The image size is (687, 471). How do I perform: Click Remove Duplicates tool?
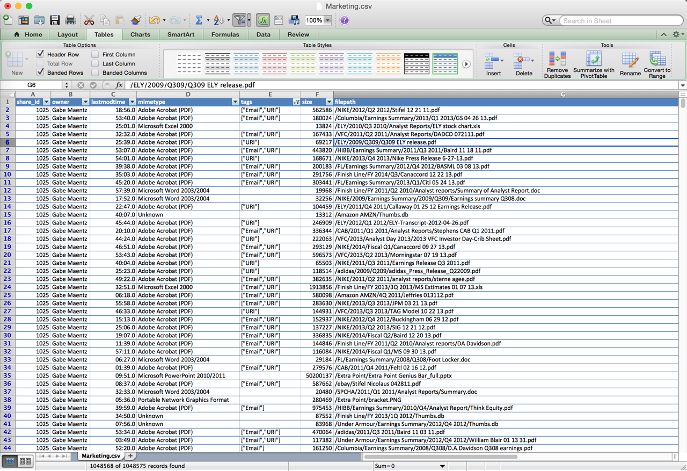pos(557,65)
